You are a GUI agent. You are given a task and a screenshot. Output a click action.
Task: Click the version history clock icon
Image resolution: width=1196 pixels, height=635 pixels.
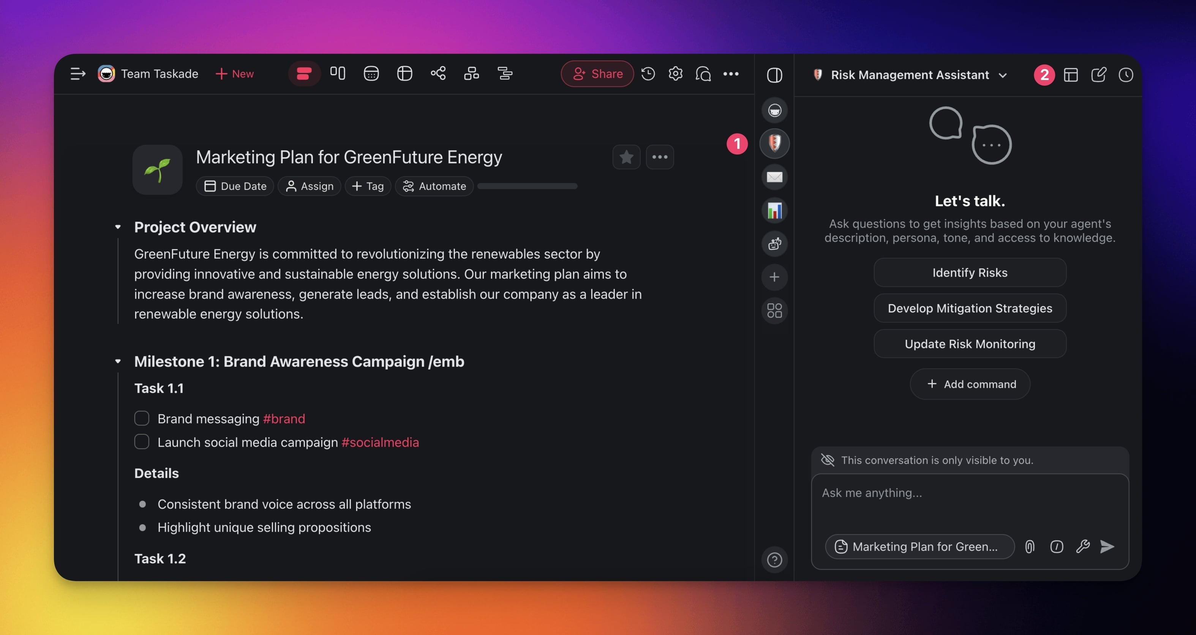648,74
